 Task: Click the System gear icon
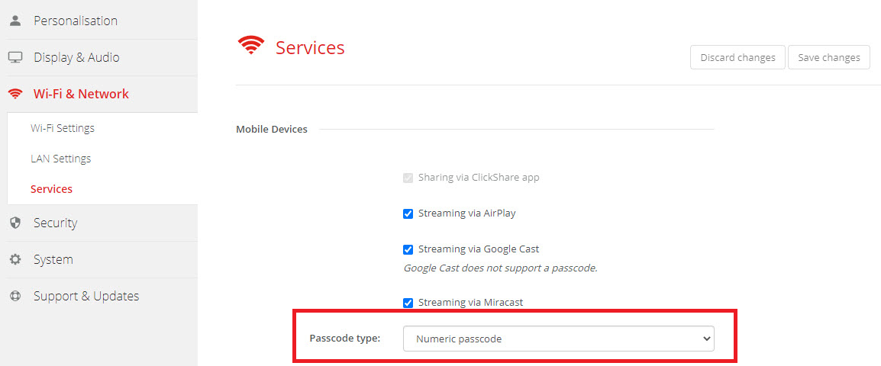tap(15, 259)
